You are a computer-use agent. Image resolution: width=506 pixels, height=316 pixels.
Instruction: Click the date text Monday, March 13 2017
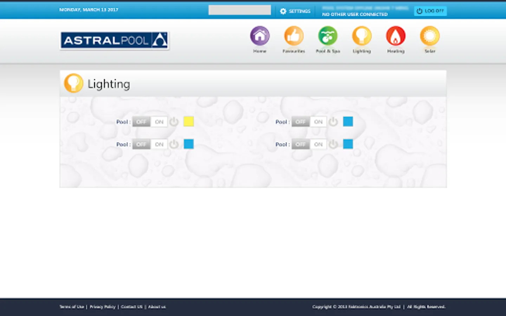point(89,9)
